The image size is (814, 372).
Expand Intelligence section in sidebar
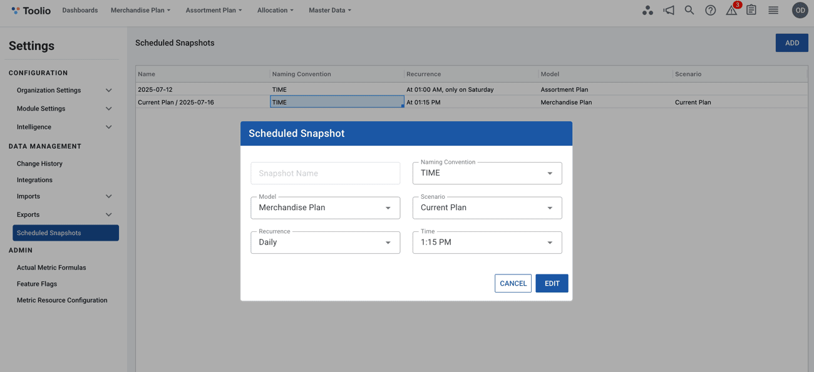pyautogui.click(x=64, y=127)
